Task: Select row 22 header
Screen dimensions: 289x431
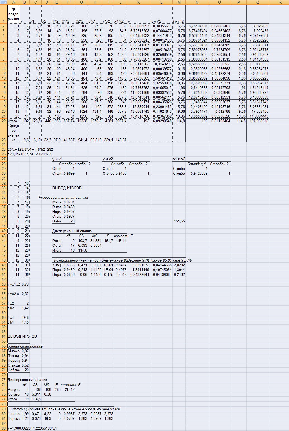Action: click(4, 121)
